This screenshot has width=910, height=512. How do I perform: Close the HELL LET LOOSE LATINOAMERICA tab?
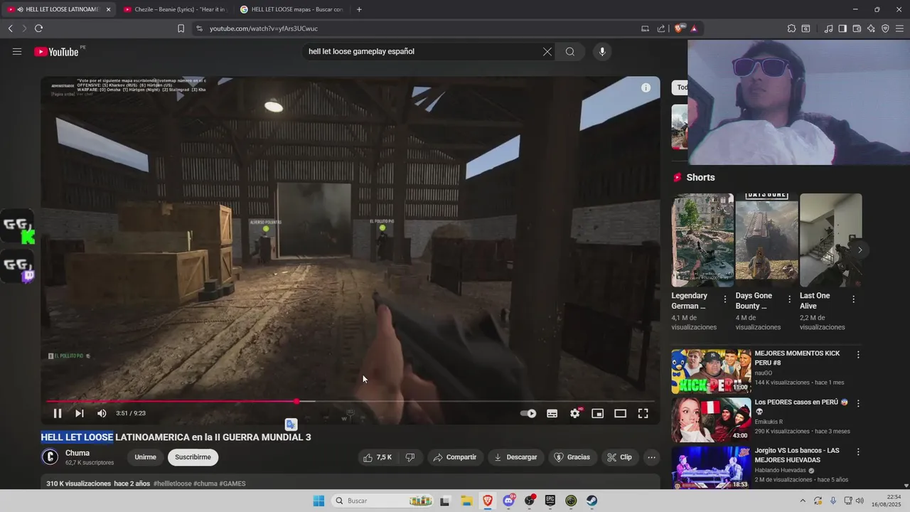109,9
